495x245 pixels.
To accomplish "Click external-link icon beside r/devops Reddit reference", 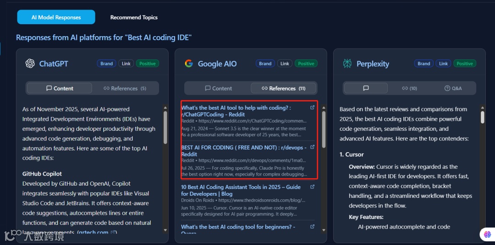I will [x=312, y=147].
